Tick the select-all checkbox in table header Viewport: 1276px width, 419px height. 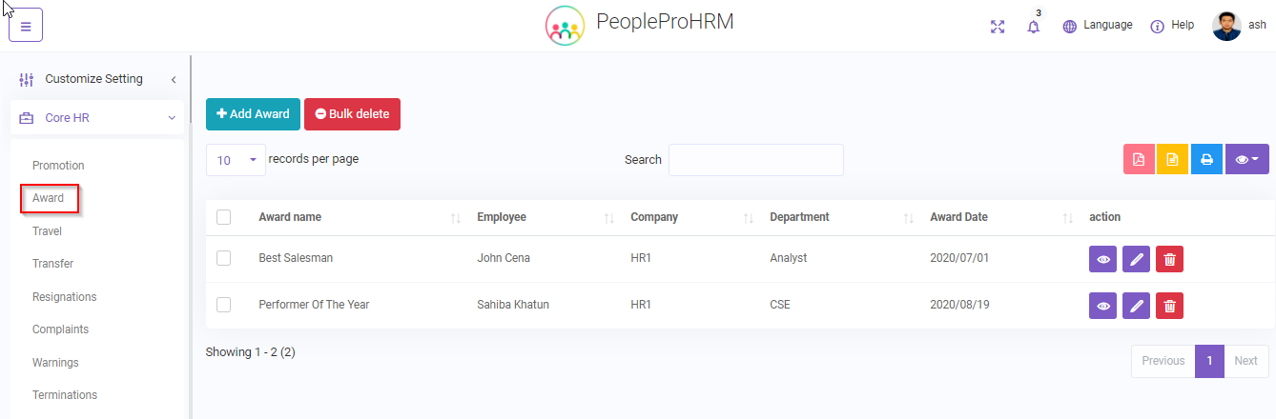224,217
